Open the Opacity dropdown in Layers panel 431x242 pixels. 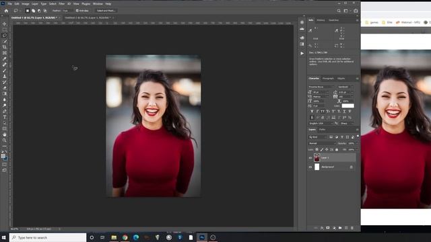[x=357, y=143]
